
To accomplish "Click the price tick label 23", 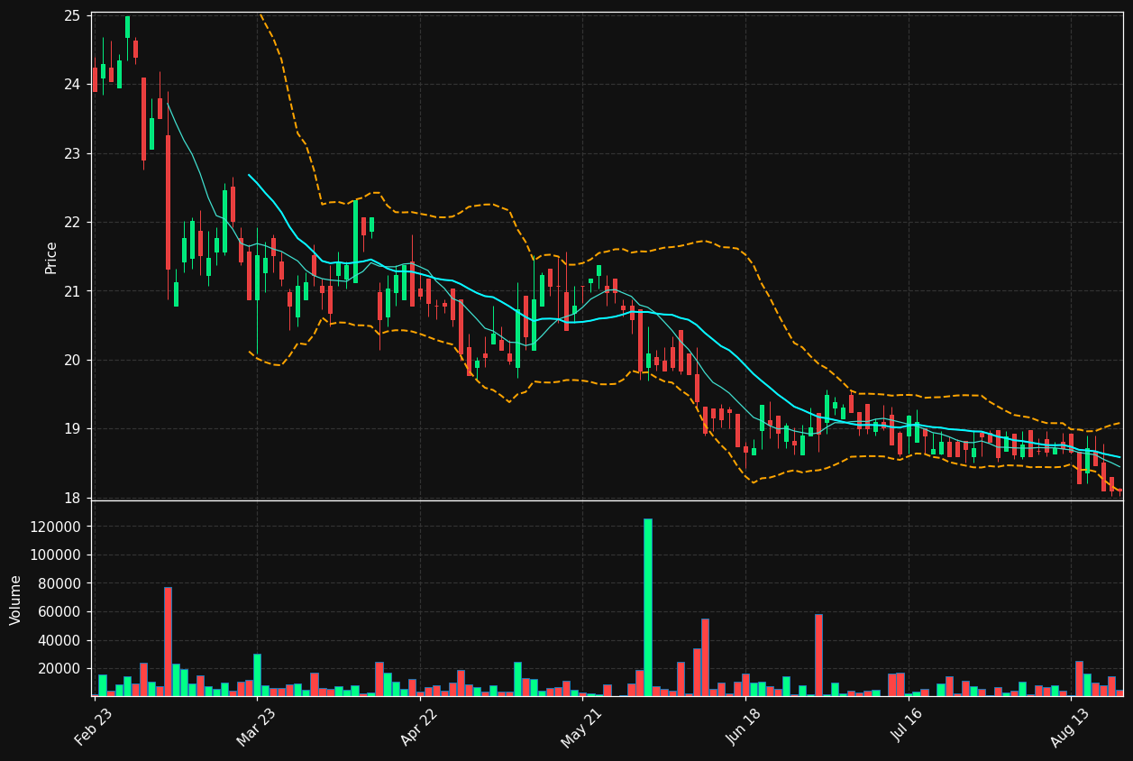I will coord(72,154).
